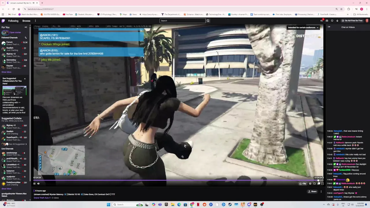This screenshot has height=208, width=370.
Task: Open YouTube bookmark
Action: pos(68,14)
